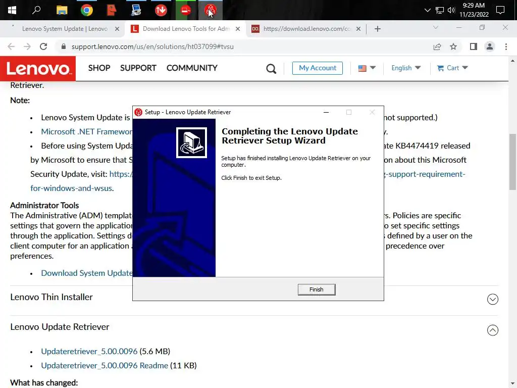Viewport: 517px width, 388px height.
Task: Click the setup dialog title bar icon
Action: (x=138, y=112)
